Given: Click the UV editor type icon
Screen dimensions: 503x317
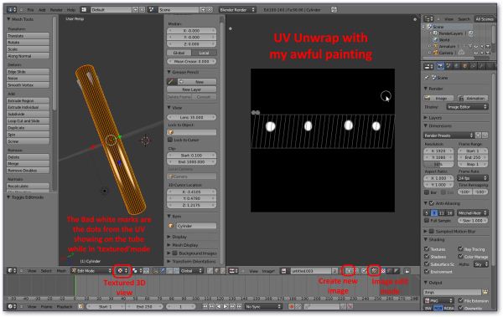Looking at the screenshot, I should pos(233,271).
